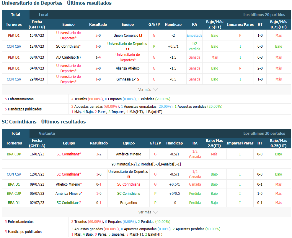Click the 2-0 result of 15/07/23 match
This screenshot has width=292, height=238.
tap(98, 36)
